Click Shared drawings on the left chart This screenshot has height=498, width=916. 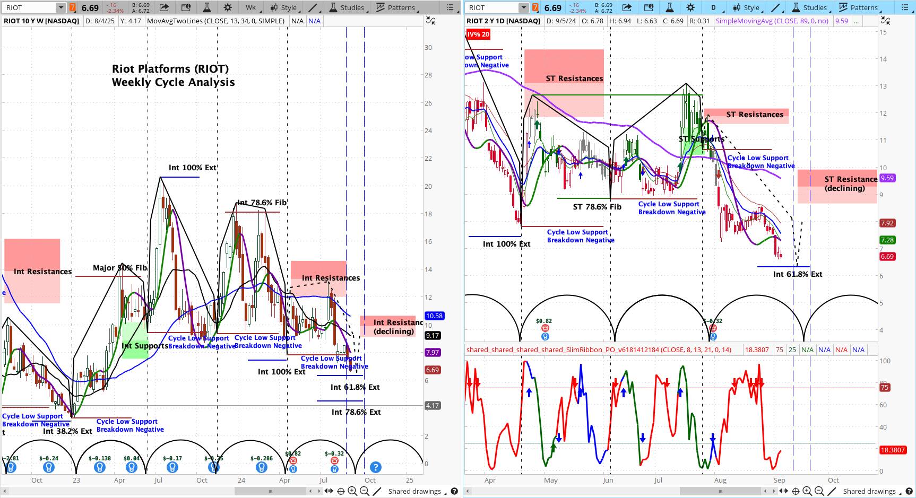[x=414, y=492]
